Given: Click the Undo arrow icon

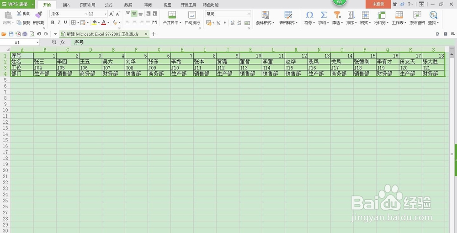Looking at the screenshot, I should coord(39,34).
